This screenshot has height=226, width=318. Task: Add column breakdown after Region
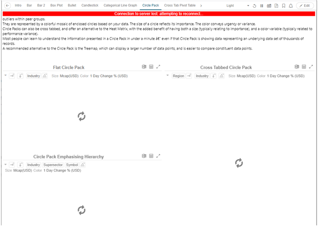tap(189, 76)
